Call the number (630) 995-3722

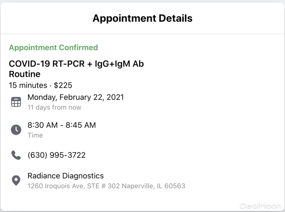pos(56,155)
